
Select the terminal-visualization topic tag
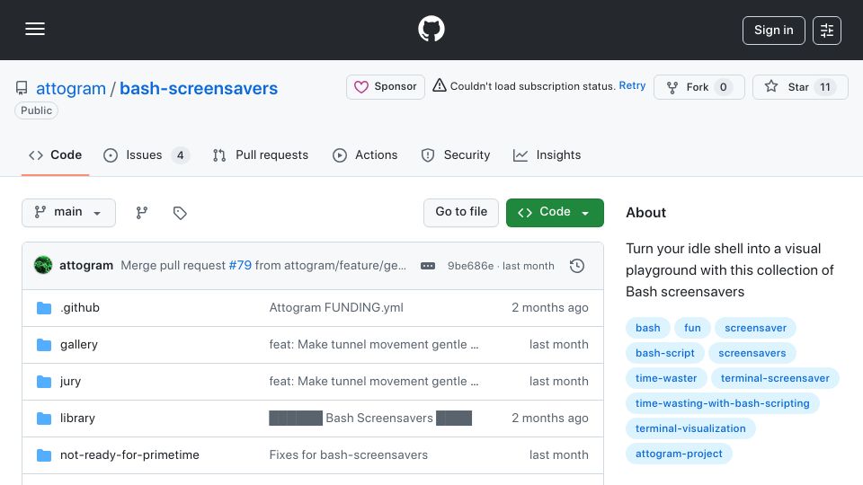[690, 428]
